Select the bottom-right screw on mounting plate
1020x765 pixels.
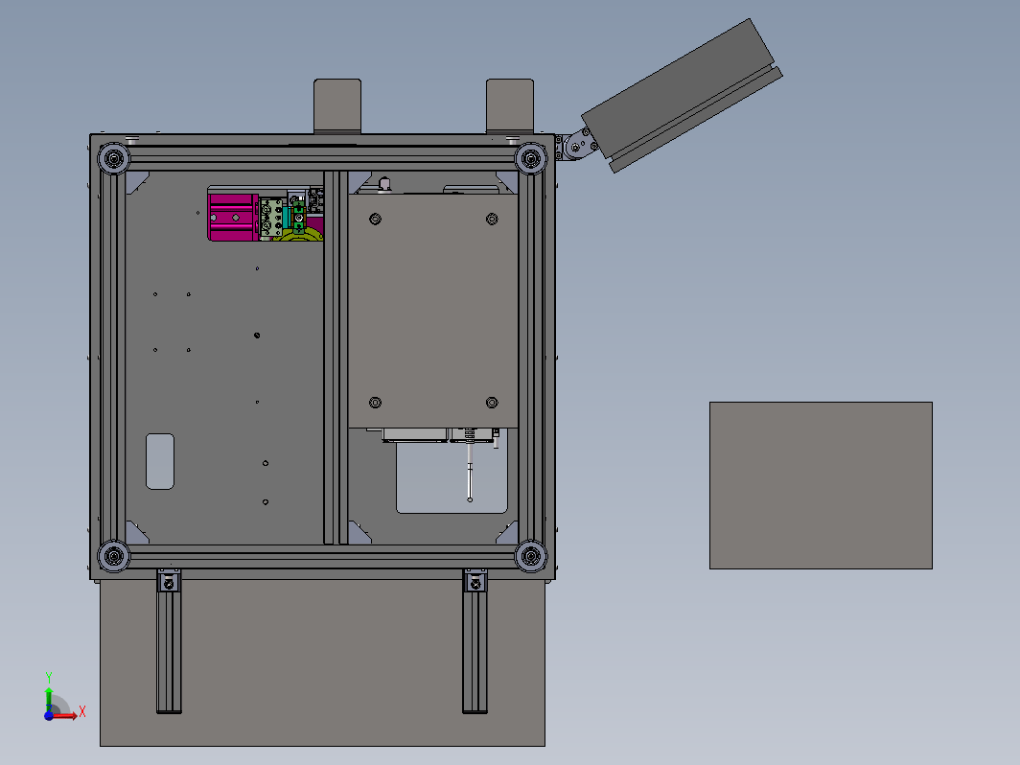point(492,403)
